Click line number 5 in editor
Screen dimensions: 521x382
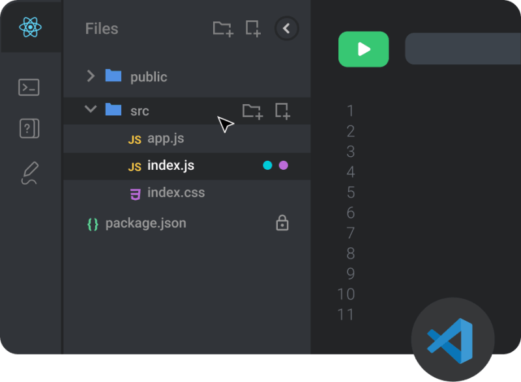pos(351,193)
